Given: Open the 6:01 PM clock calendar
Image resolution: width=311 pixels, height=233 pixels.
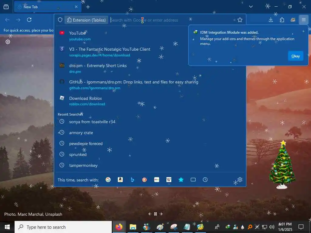Looking at the screenshot, I should click(x=285, y=227).
